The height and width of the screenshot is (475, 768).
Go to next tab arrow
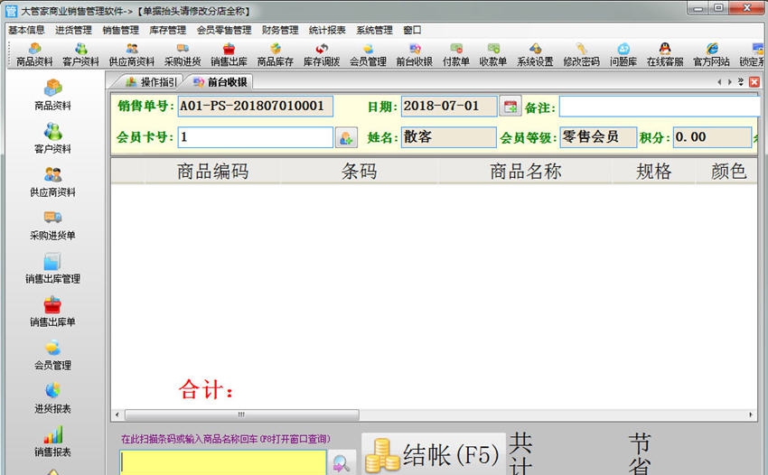(730, 82)
